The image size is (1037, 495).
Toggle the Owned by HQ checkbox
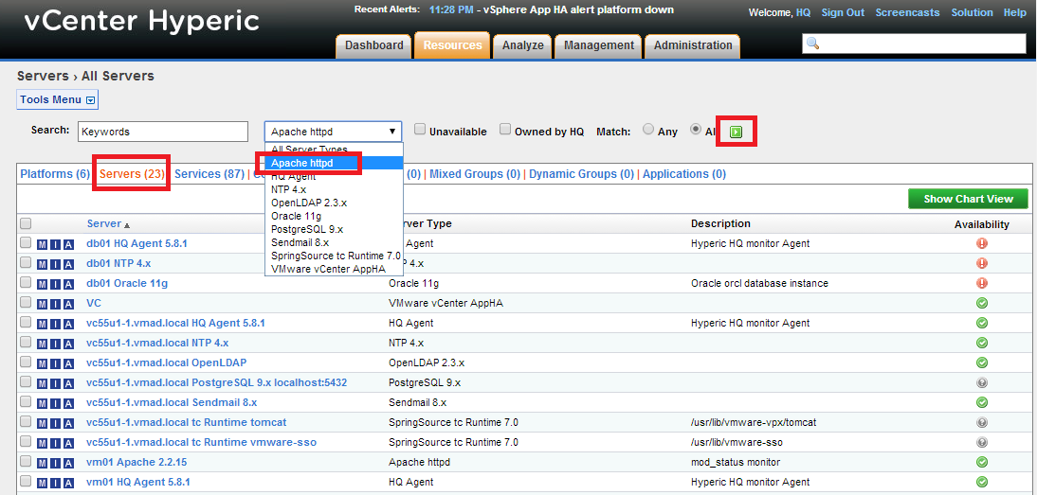coord(505,130)
